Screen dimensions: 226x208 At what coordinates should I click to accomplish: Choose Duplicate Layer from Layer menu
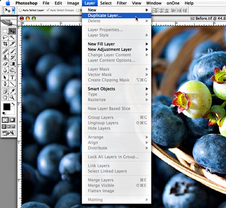(117, 15)
